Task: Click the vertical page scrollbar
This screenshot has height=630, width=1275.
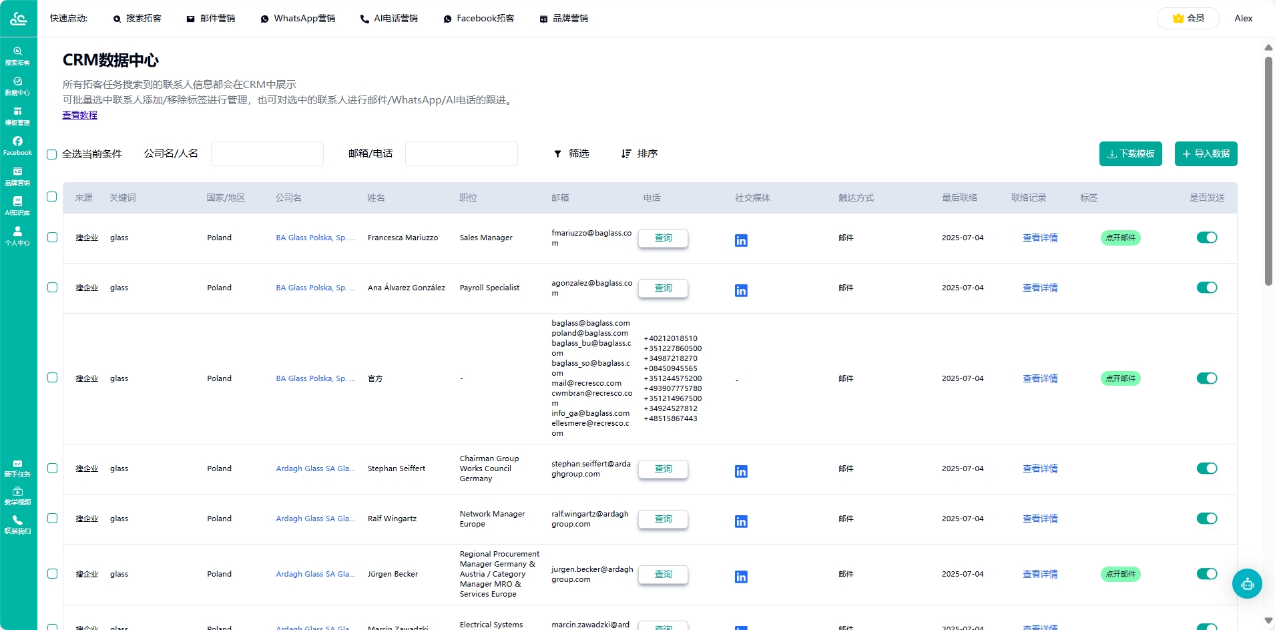Action: (x=1268, y=171)
